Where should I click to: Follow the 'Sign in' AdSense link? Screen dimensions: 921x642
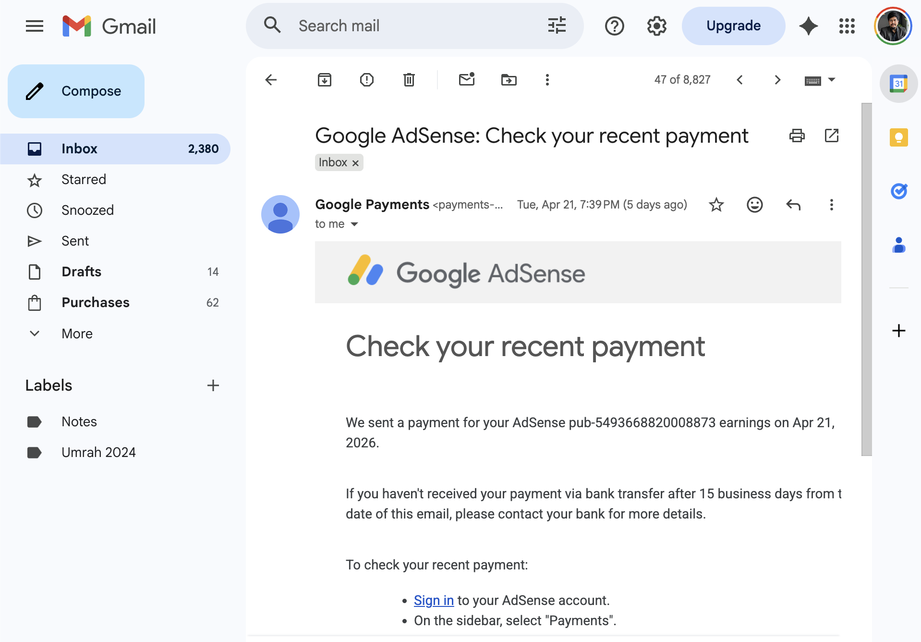[x=434, y=600]
